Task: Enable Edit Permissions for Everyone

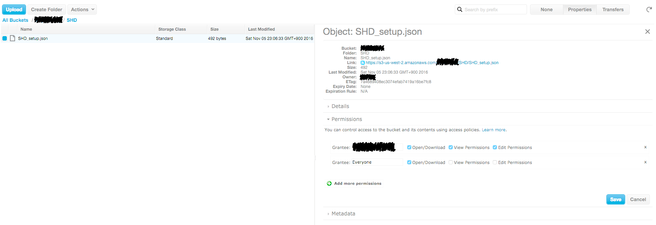Action: point(495,162)
